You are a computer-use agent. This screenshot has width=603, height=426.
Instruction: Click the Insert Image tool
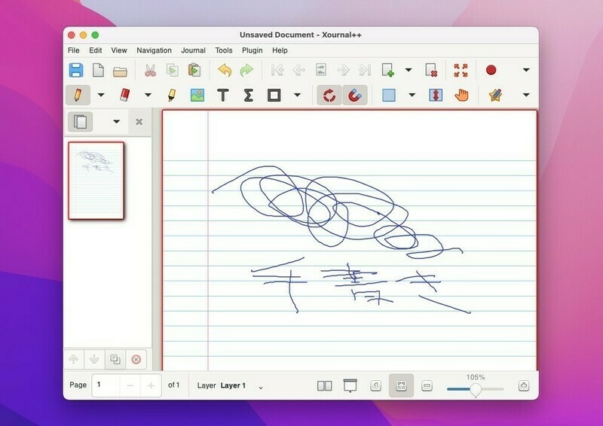pyautogui.click(x=197, y=95)
